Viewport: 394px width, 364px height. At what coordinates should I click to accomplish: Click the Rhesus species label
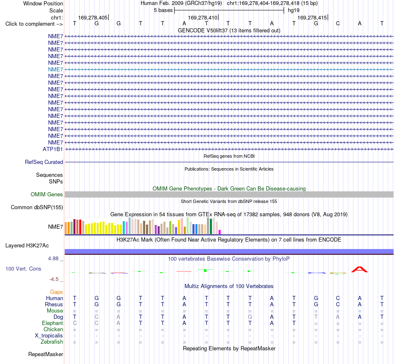54,304
